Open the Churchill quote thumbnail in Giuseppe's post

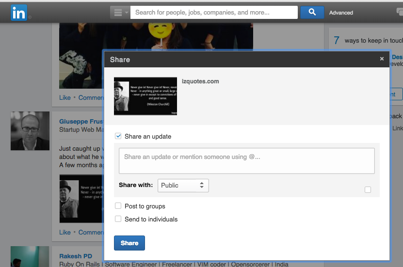click(81, 199)
